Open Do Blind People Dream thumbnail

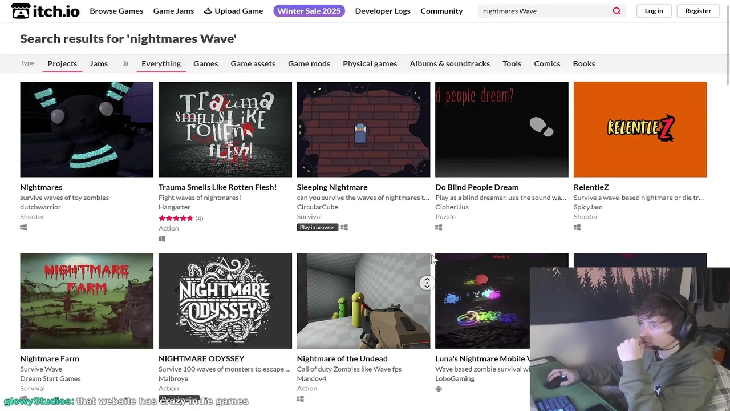point(502,130)
